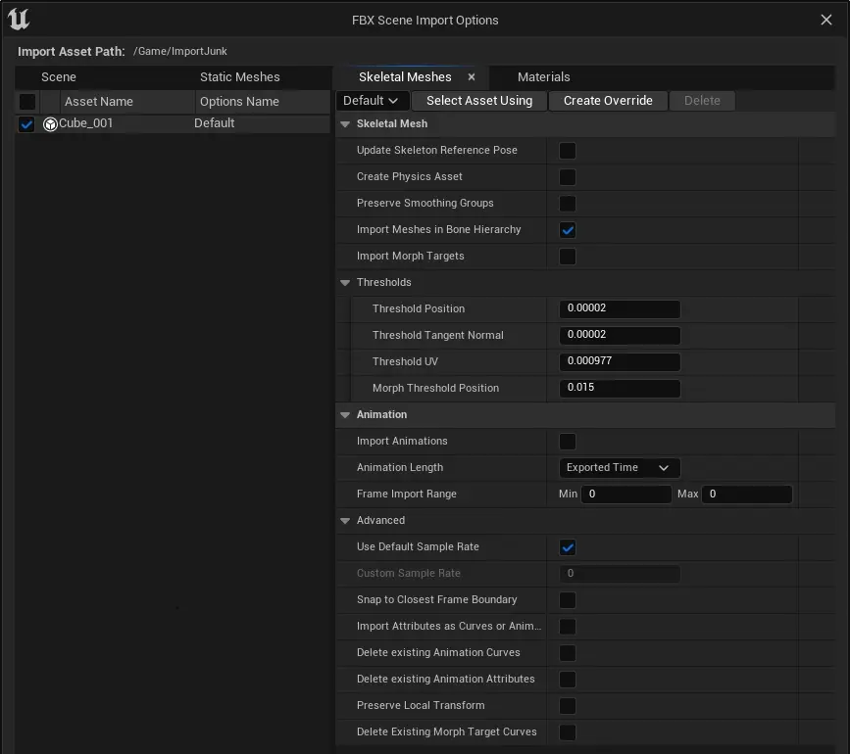850x754 pixels.
Task: Check Delete existing Animation Curves
Action: coord(567,653)
